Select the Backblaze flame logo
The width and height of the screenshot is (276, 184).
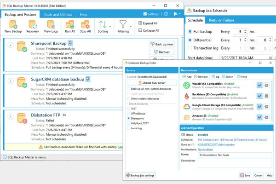187,96
